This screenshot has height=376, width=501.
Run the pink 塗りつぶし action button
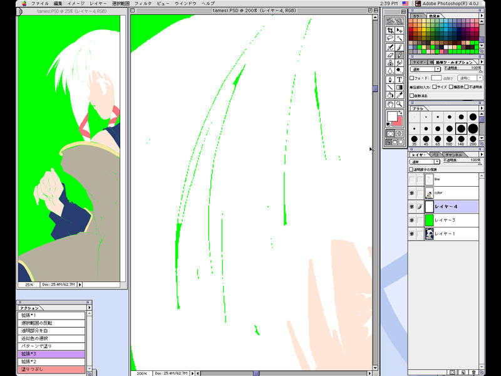coord(51,369)
